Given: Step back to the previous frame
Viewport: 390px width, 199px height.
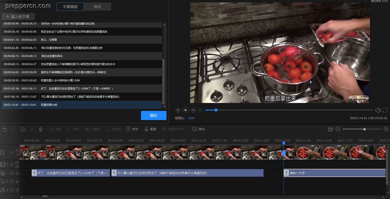Looking at the screenshot, I should coord(178,110).
